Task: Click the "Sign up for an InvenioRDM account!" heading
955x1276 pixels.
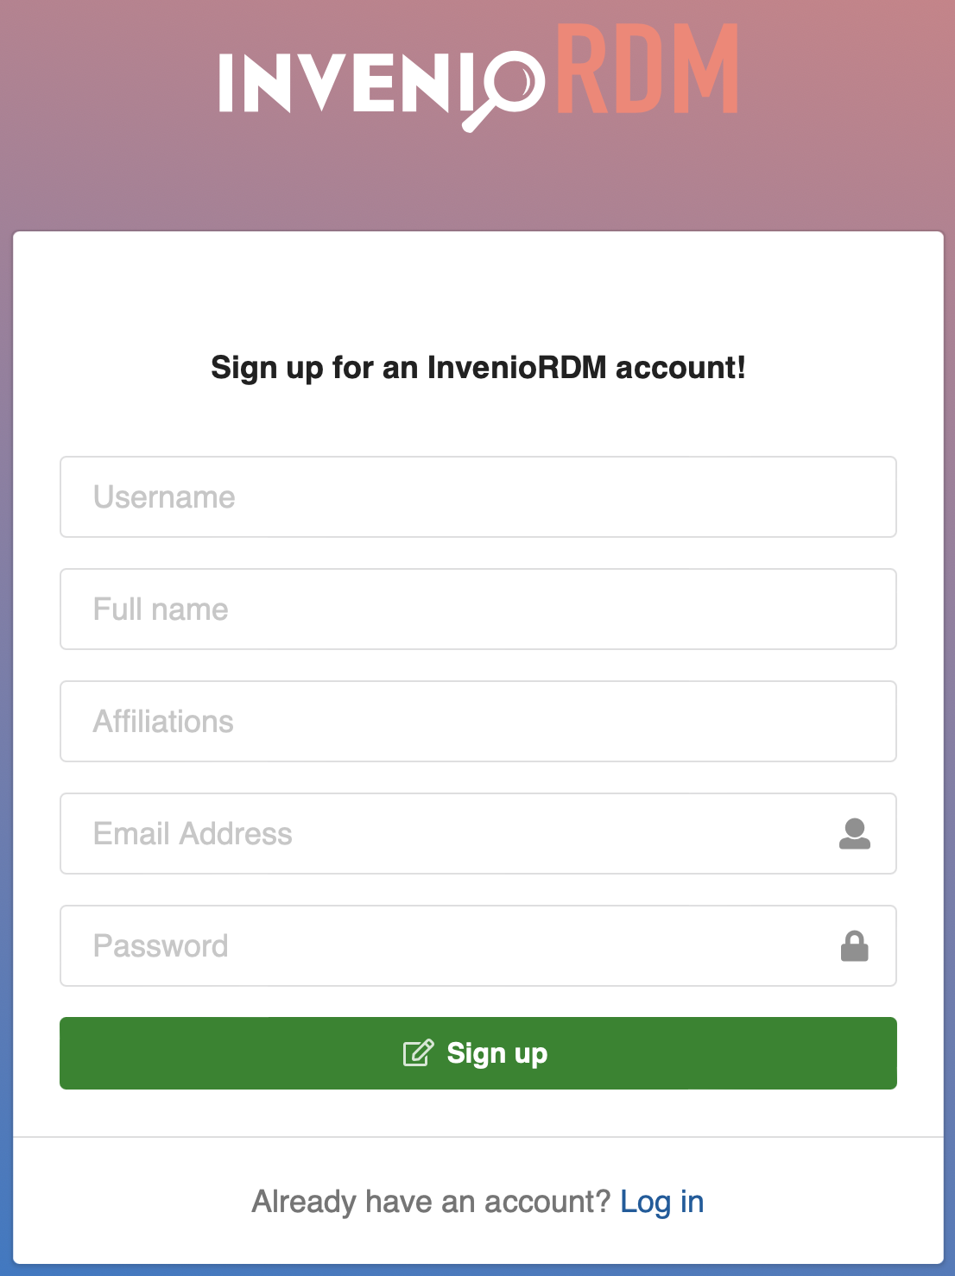Action: click(478, 368)
